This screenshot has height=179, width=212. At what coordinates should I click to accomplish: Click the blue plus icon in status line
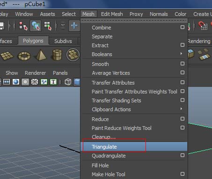point(74,26)
